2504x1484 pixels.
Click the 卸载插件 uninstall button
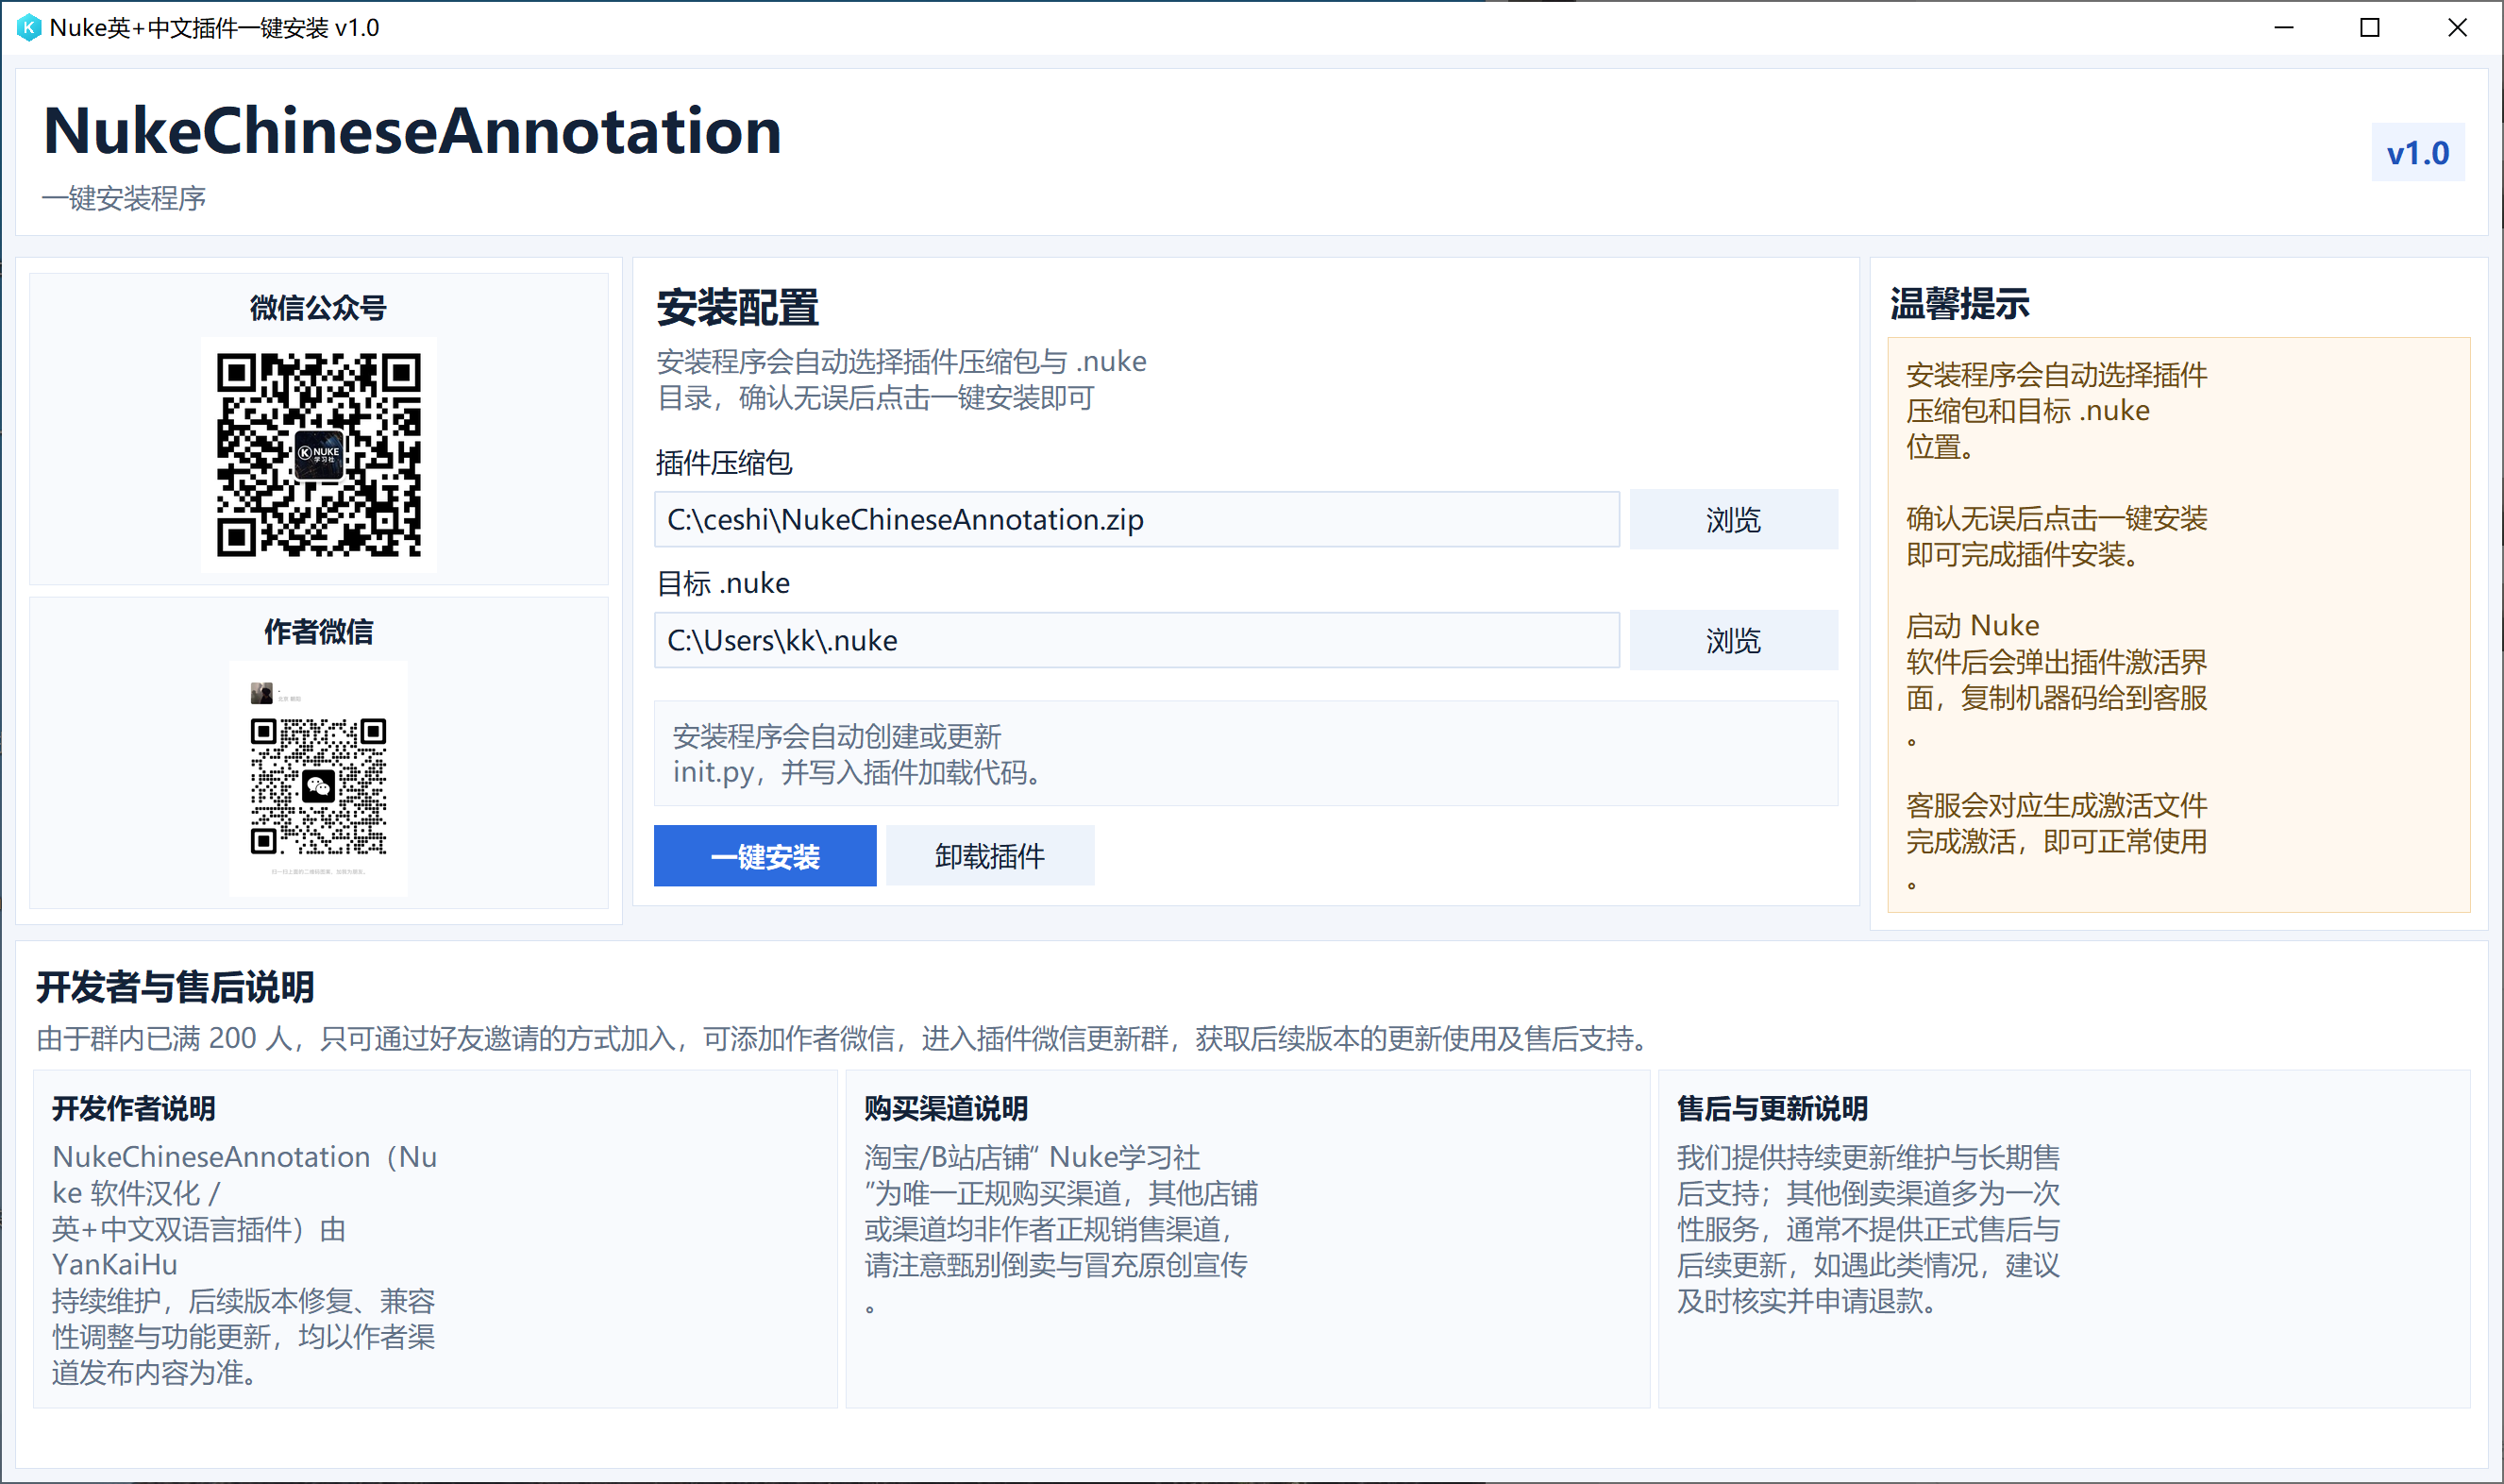989,856
